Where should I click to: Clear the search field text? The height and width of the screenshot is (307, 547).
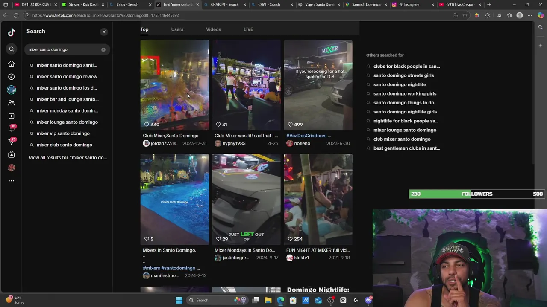[103, 49]
